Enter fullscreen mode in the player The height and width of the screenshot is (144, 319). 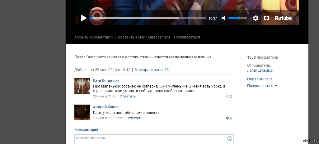click(x=266, y=18)
